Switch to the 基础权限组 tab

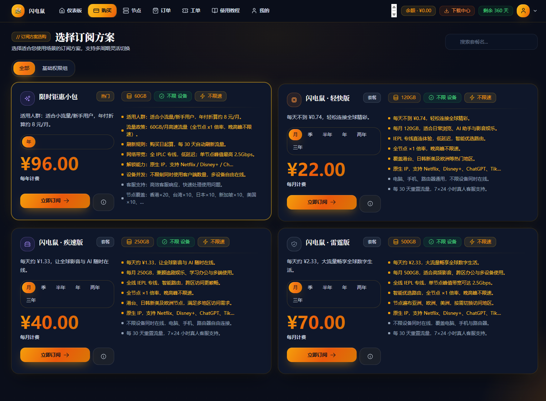[x=55, y=68]
